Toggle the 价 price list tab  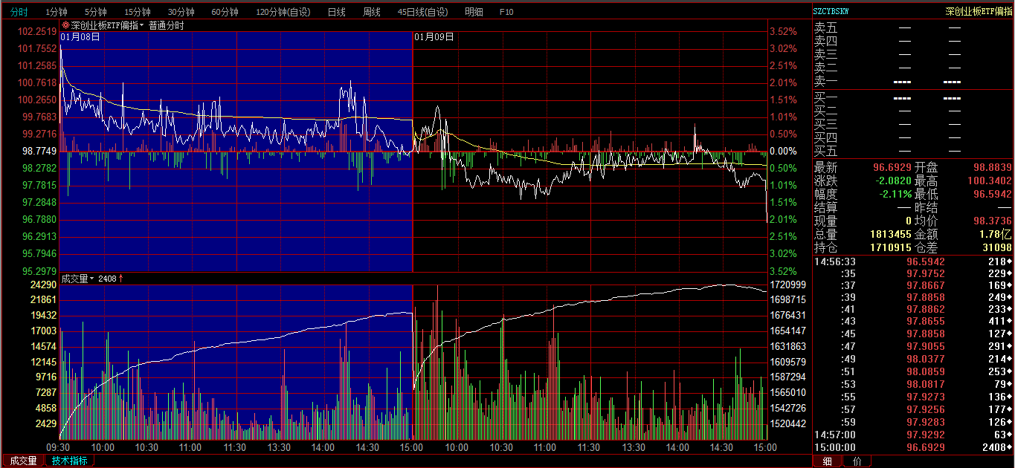857,461
